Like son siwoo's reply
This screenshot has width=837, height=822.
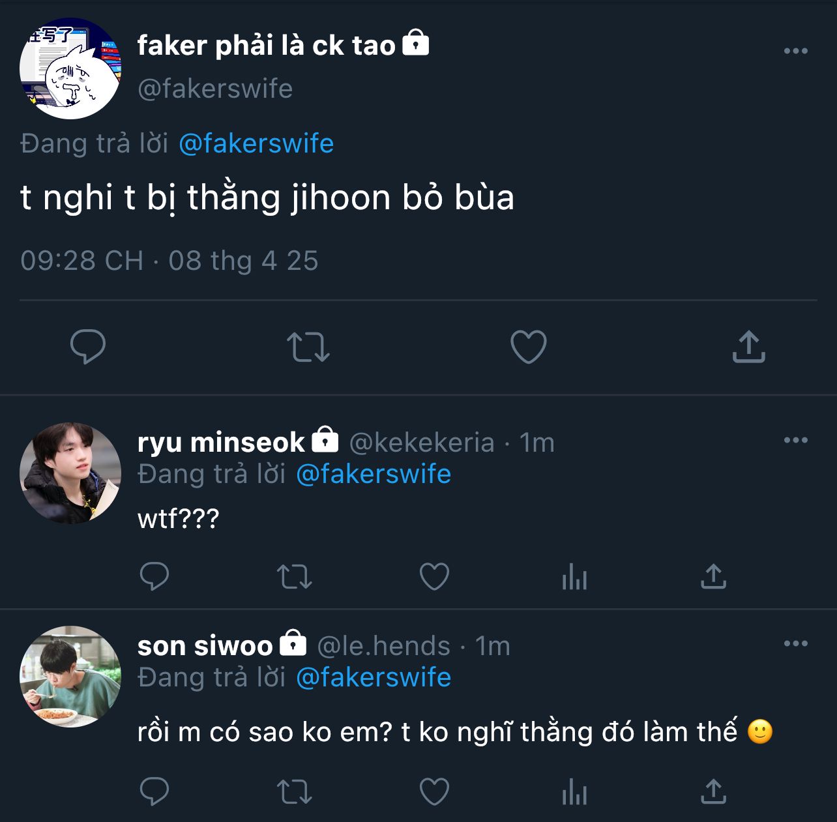[x=434, y=791]
